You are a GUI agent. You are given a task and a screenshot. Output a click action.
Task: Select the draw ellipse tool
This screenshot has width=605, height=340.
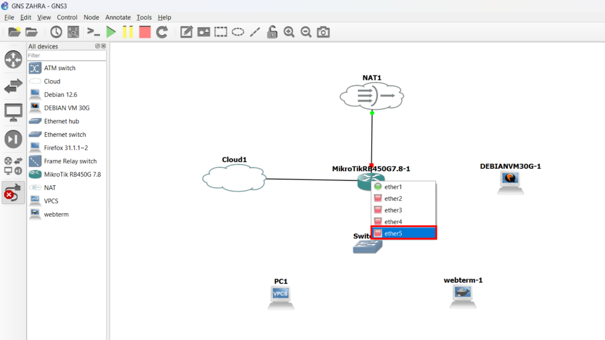pos(238,32)
